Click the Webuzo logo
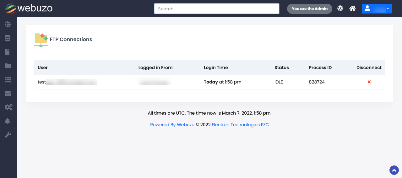This screenshot has width=402, height=178. [x=29, y=8]
